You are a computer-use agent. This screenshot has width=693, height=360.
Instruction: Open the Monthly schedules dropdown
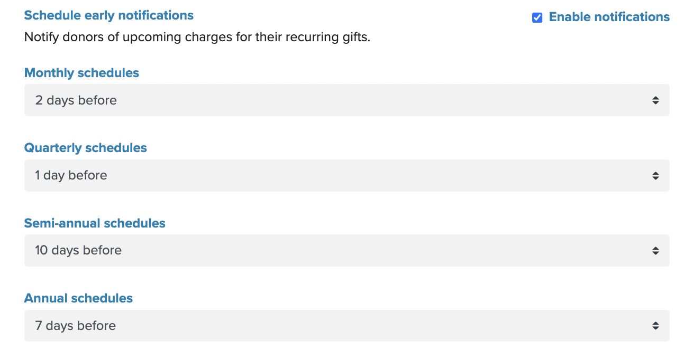click(x=346, y=100)
